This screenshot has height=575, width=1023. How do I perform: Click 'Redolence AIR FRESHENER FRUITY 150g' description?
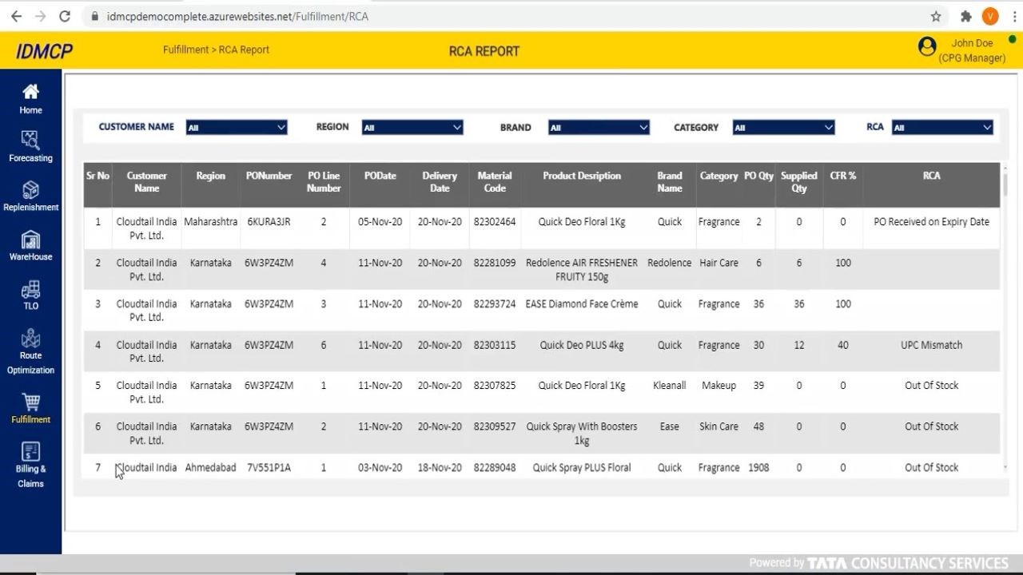pyautogui.click(x=582, y=270)
